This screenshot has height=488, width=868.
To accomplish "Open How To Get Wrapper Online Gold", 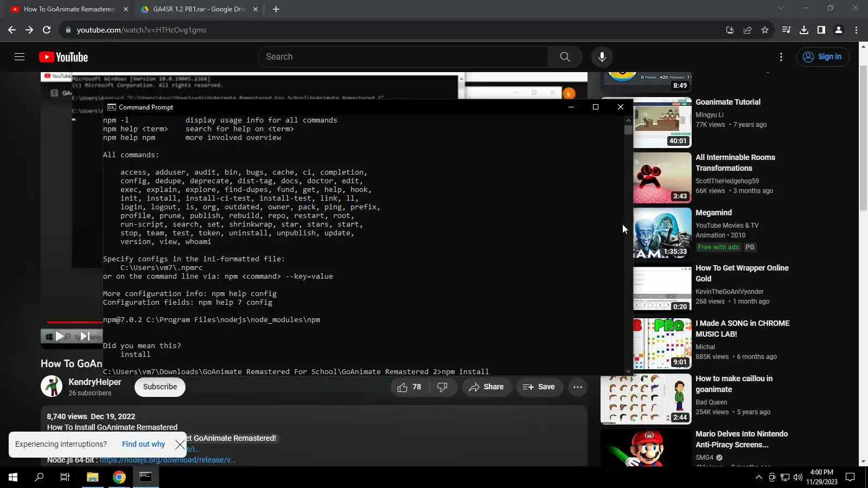I will point(742,273).
